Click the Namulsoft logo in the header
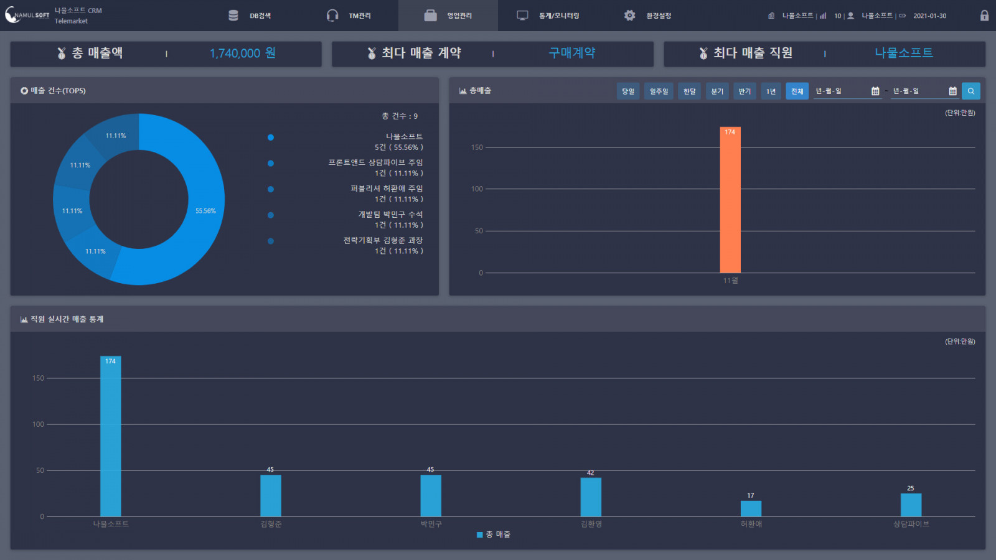 click(27, 15)
